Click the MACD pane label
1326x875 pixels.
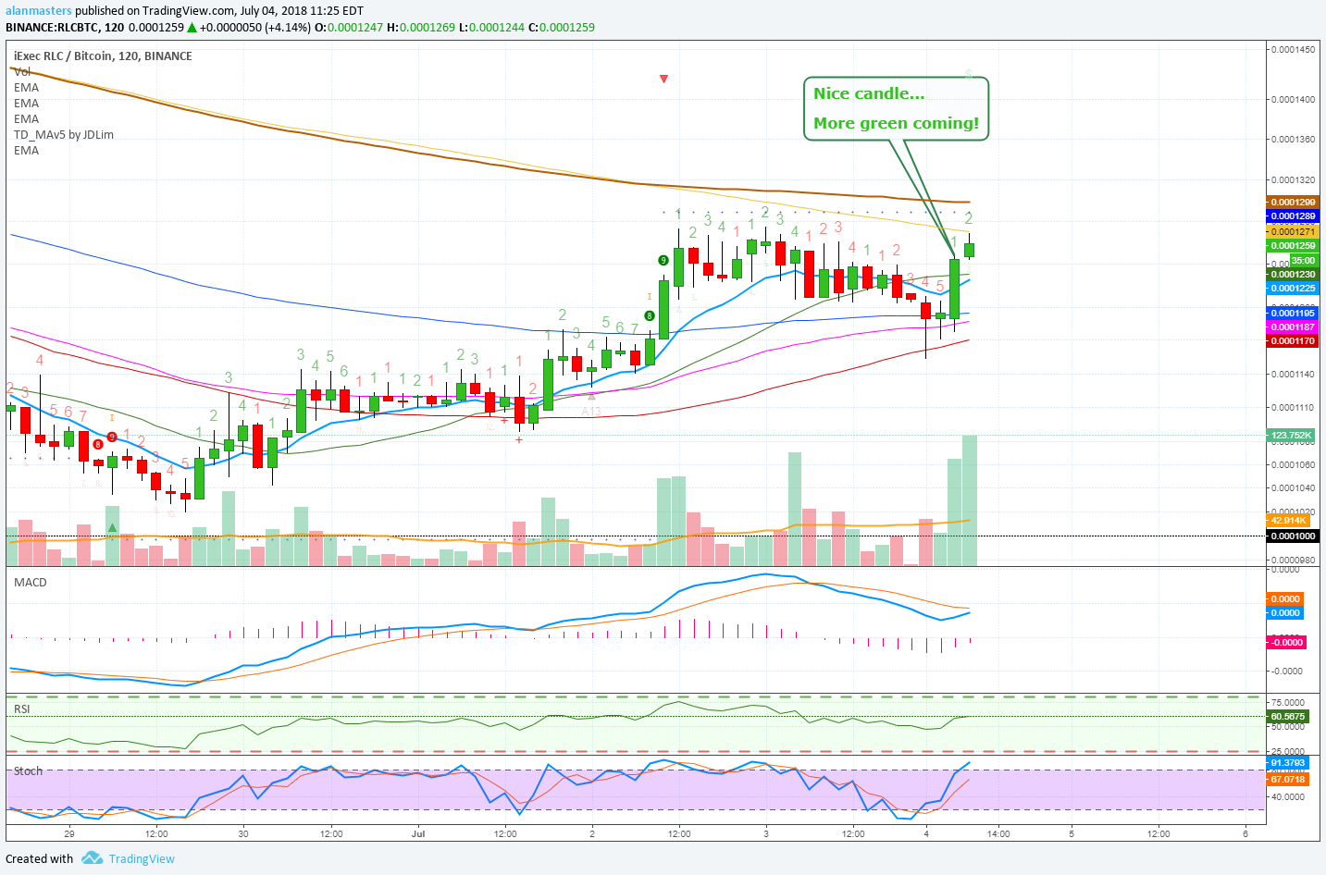point(30,582)
